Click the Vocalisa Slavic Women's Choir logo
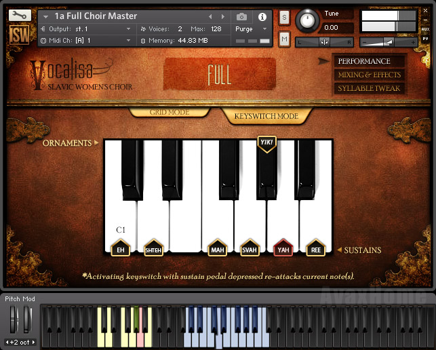 81,74
